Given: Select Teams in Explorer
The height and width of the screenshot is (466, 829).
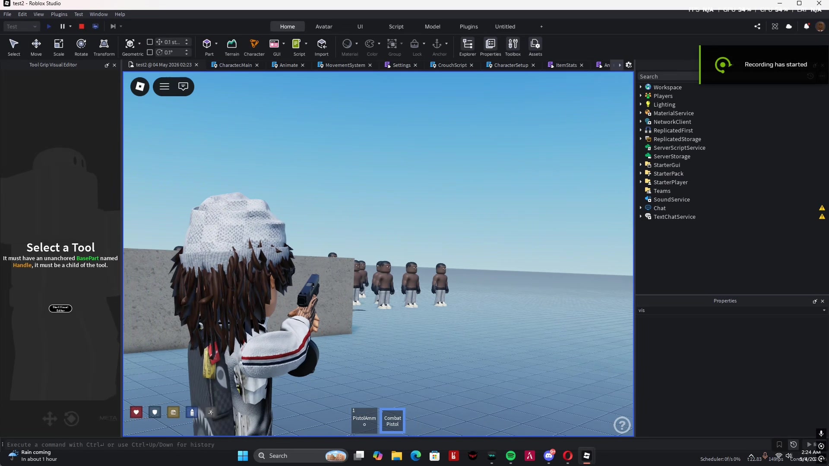Looking at the screenshot, I should coord(661,191).
